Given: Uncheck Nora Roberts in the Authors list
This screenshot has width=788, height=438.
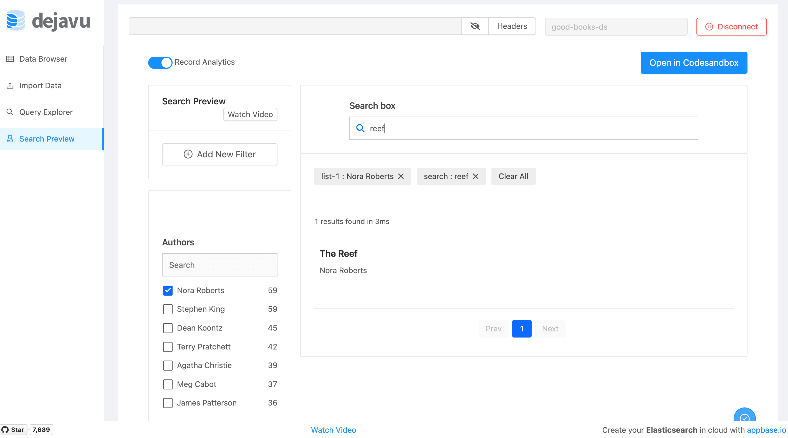Looking at the screenshot, I should click(168, 290).
